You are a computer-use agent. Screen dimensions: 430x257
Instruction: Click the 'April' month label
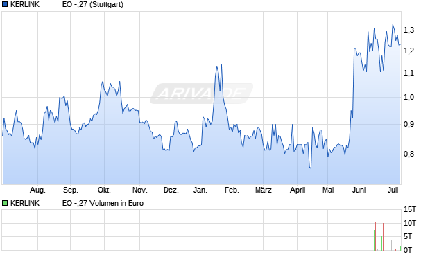coord(298,190)
